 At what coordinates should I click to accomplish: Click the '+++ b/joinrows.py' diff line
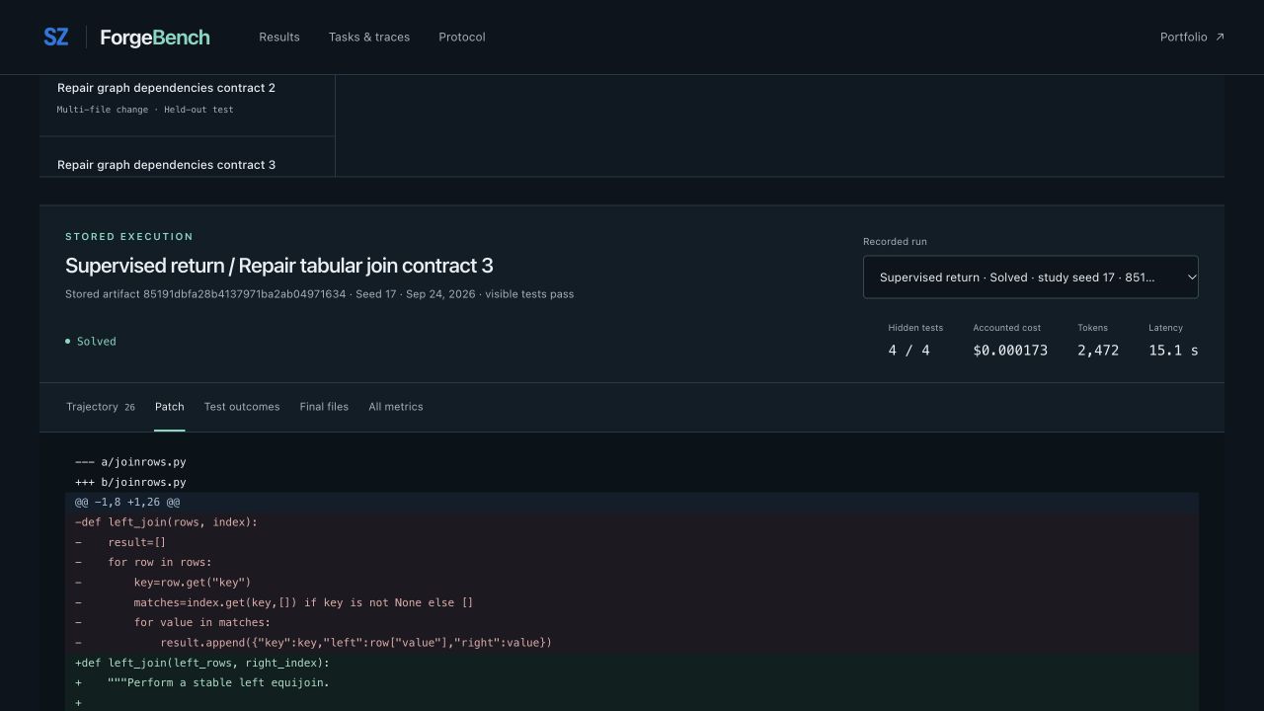(632, 482)
